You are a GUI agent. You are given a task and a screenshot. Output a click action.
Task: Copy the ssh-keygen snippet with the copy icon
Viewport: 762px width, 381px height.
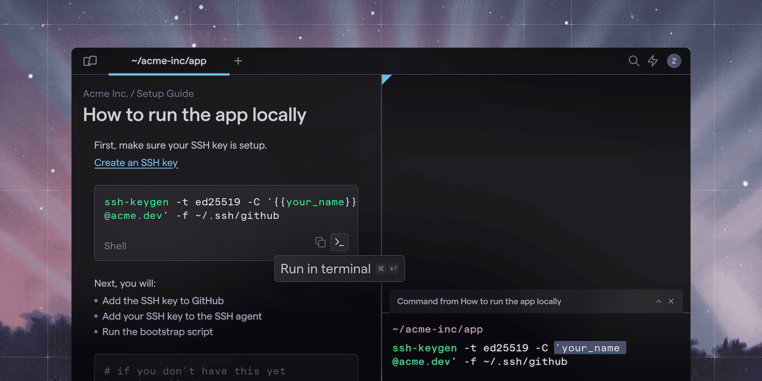point(320,242)
